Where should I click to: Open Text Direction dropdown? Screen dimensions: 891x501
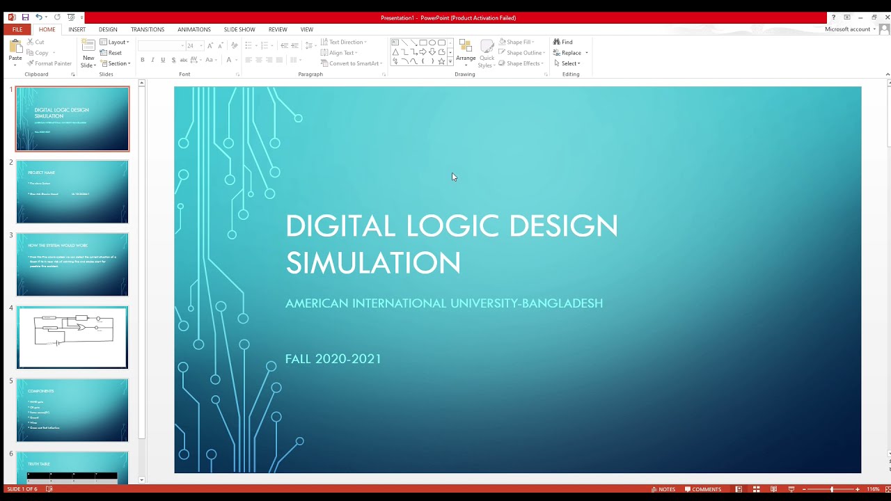pyautogui.click(x=344, y=42)
